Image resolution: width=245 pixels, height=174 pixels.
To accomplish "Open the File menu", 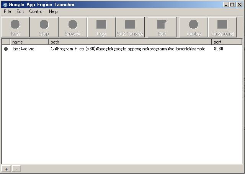I will pyautogui.click(x=7, y=11).
